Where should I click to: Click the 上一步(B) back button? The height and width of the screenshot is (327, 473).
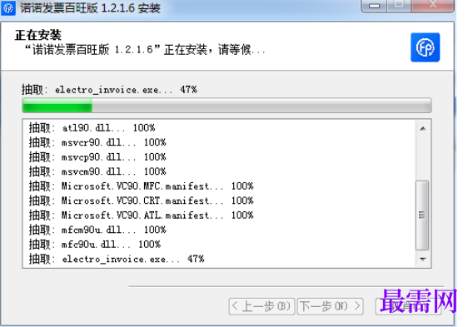point(261,306)
